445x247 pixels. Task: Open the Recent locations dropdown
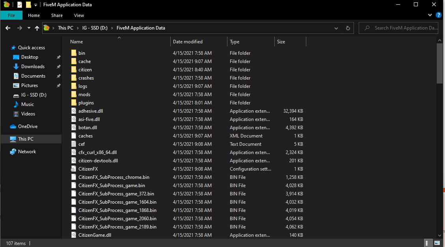[29, 28]
